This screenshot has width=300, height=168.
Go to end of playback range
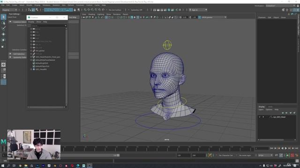click(x=297, y=148)
